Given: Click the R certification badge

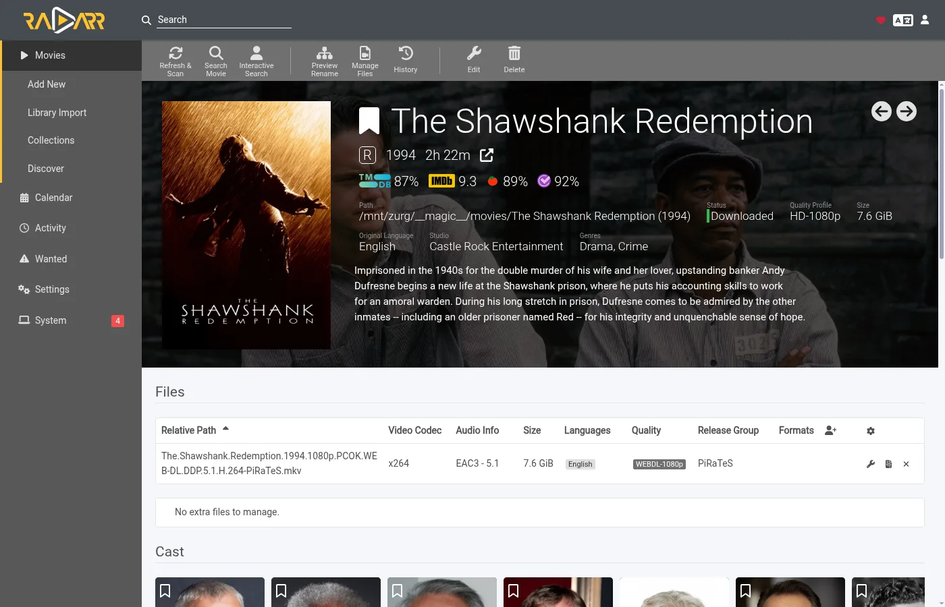Looking at the screenshot, I should (x=367, y=155).
